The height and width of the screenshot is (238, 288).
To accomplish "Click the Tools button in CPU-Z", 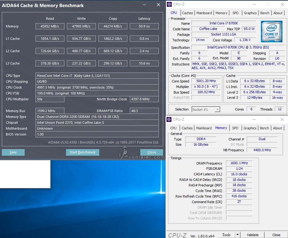I will pos(226,235).
